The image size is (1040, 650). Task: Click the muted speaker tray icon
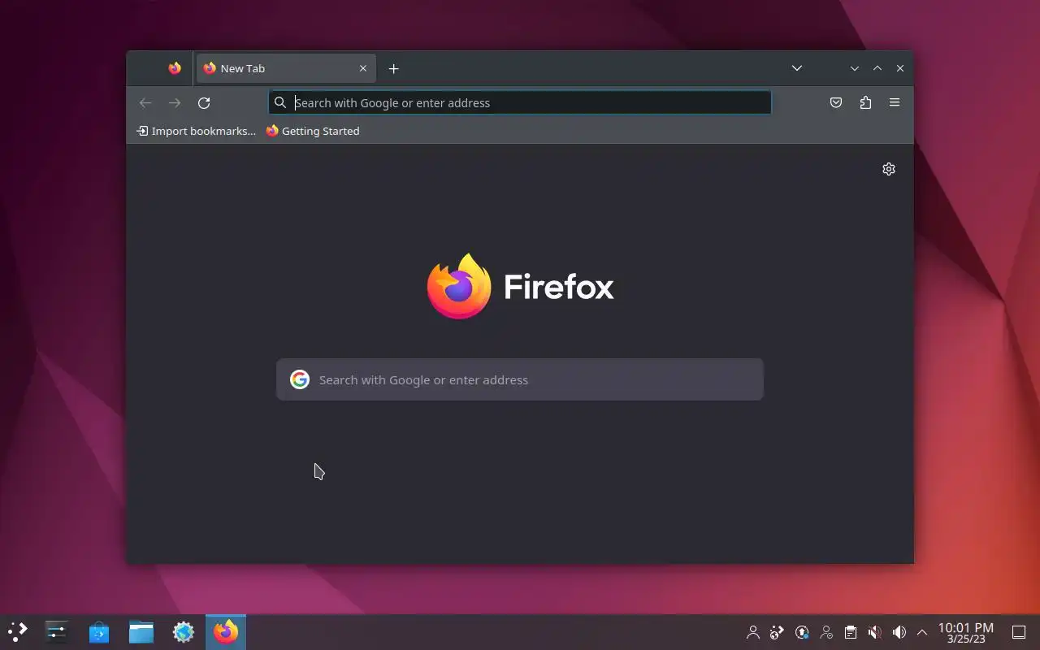click(x=875, y=632)
